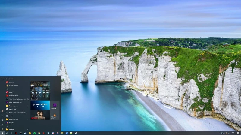Open user account avatar in Start sidebar
Screen dimensions: 241x135
point(2,111)
